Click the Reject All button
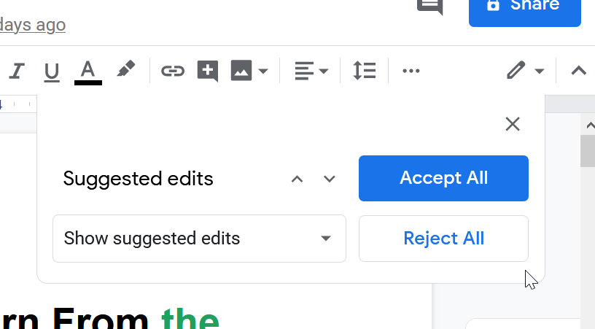Image resolution: width=595 pixels, height=329 pixels. (443, 239)
